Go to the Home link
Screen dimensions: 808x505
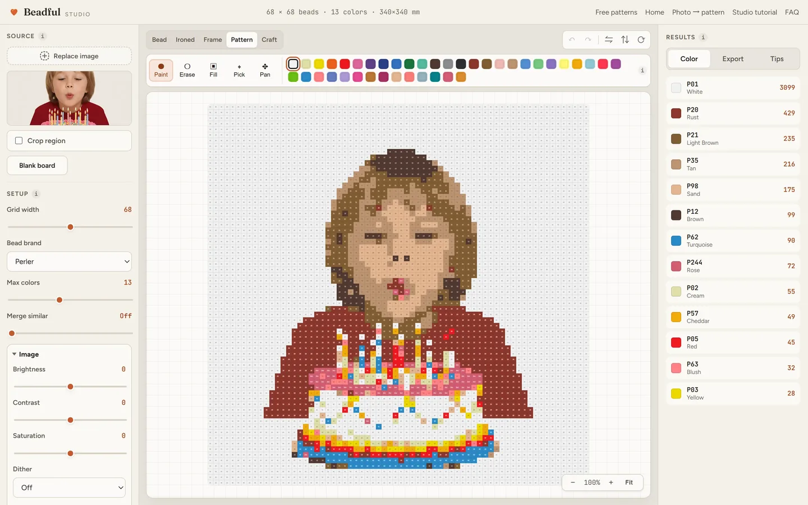654,12
